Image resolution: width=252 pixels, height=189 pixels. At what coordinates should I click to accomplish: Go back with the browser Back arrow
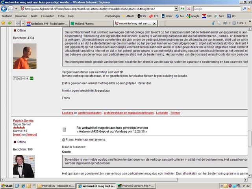click(x=4, y=9)
